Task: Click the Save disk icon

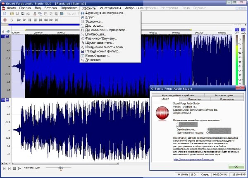Action: click(x=18, y=14)
